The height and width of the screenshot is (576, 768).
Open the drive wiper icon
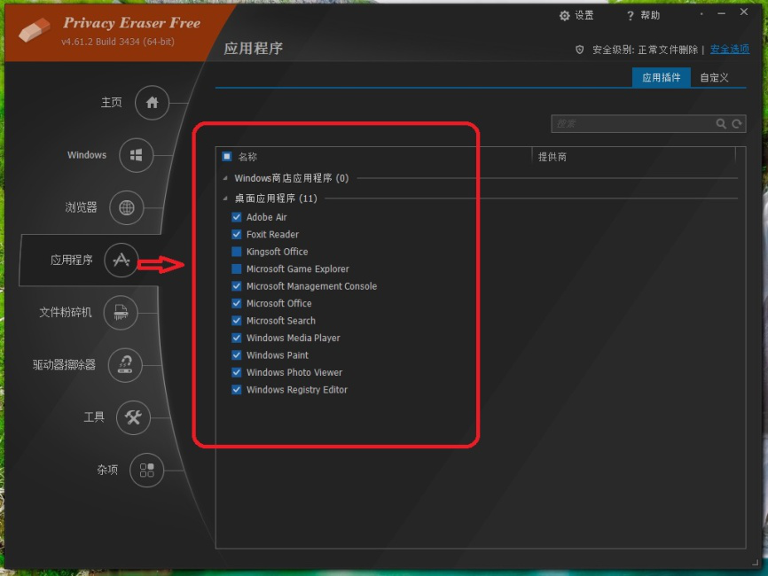[x=125, y=364]
